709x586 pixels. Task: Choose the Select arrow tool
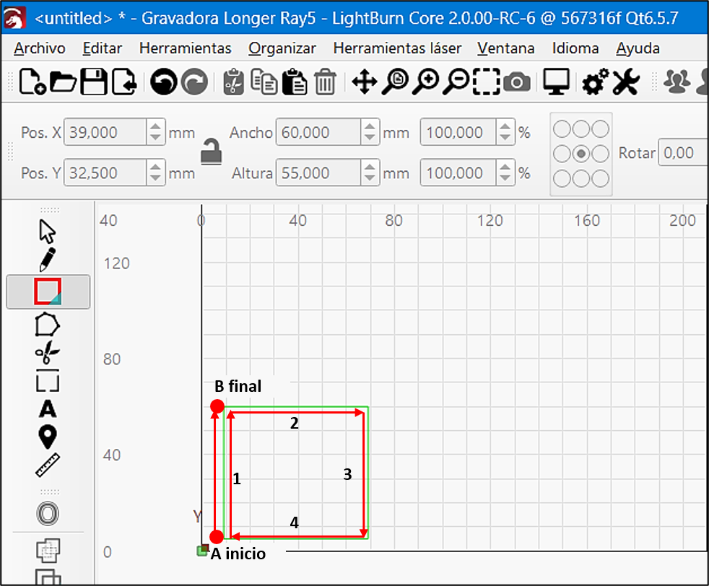[x=48, y=232]
